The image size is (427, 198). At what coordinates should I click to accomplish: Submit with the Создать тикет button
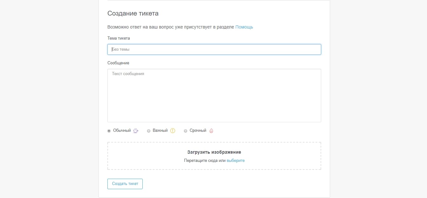click(x=125, y=184)
